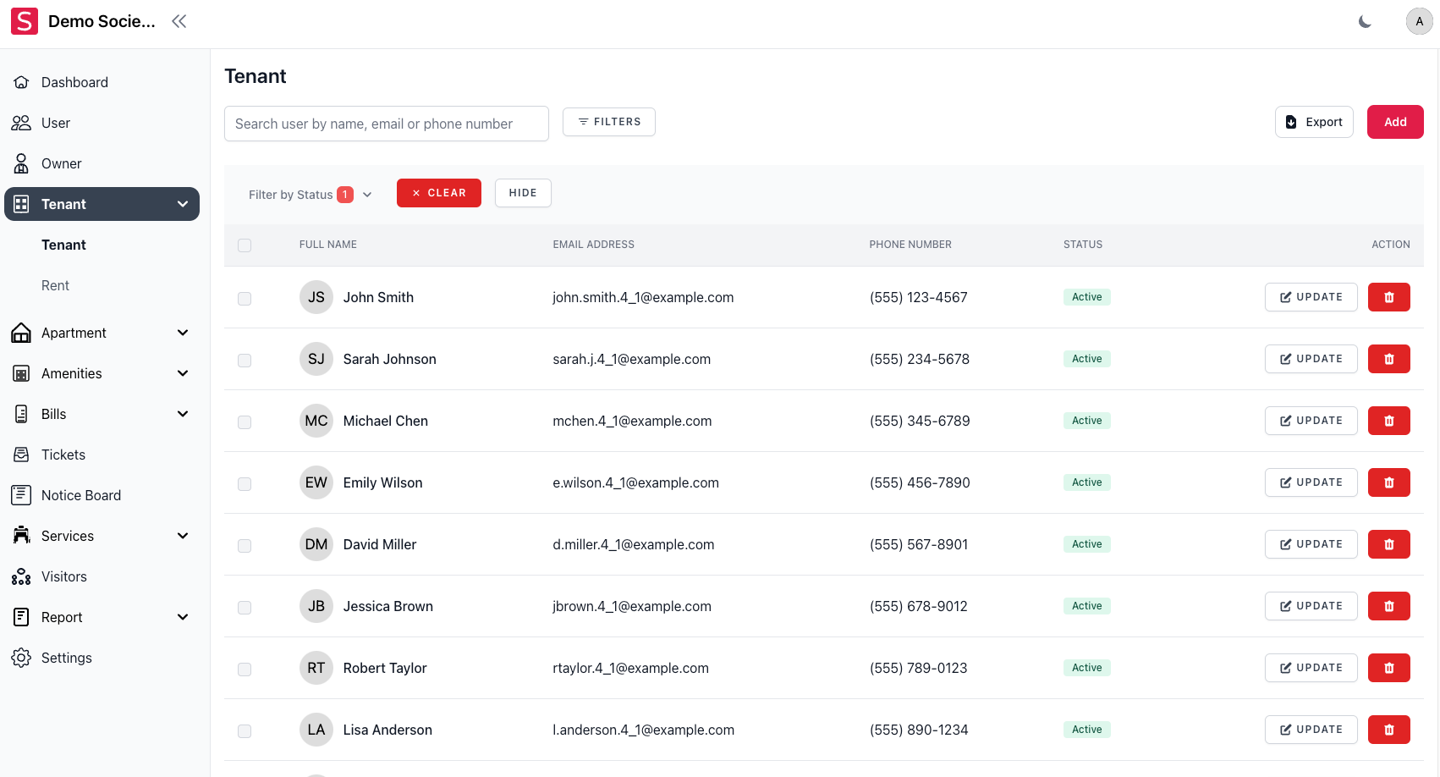The width and height of the screenshot is (1440, 777).
Task: Toggle dark mode moon icon
Action: point(1365,22)
